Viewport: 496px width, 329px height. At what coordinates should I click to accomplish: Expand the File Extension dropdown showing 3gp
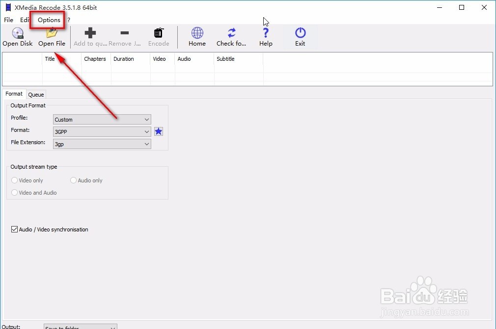(102, 144)
